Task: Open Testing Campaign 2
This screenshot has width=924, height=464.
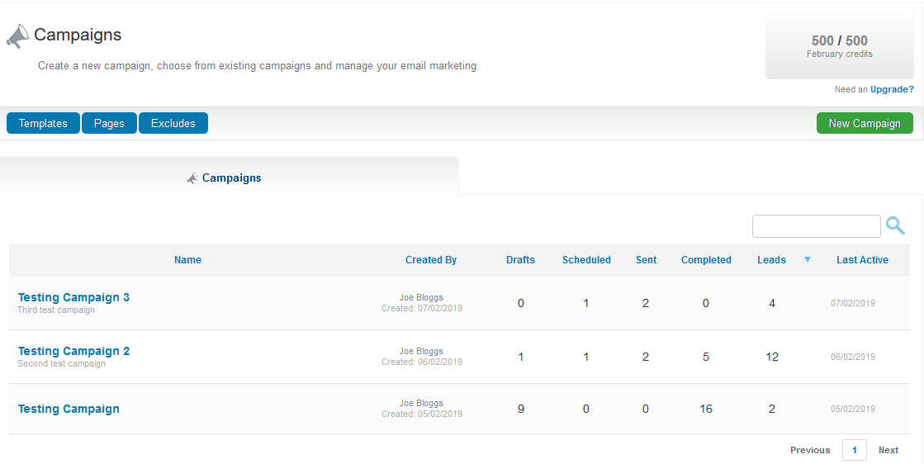Action: coord(73,351)
